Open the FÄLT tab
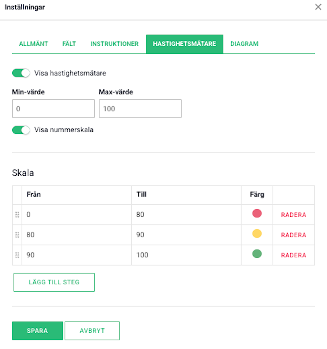327x349 pixels. point(69,44)
